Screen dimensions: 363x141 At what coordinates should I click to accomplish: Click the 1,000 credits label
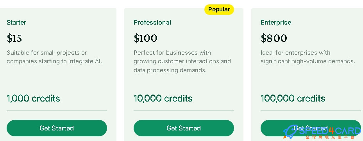[x=33, y=98]
